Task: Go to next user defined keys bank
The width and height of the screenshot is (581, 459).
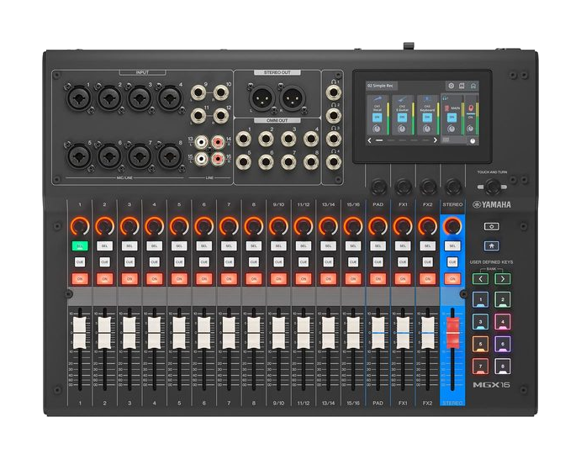Action: pyautogui.click(x=503, y=278)
